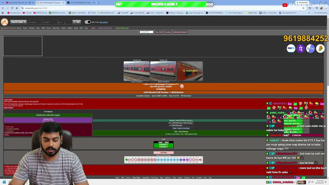Viewport: 329px width, 185px height.
Task: Click Post PNR button
Action: pyautogui.click(x=159, y=32)
